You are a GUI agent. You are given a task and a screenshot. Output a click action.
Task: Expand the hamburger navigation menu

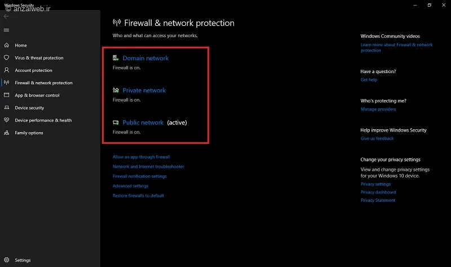[6, 30]
